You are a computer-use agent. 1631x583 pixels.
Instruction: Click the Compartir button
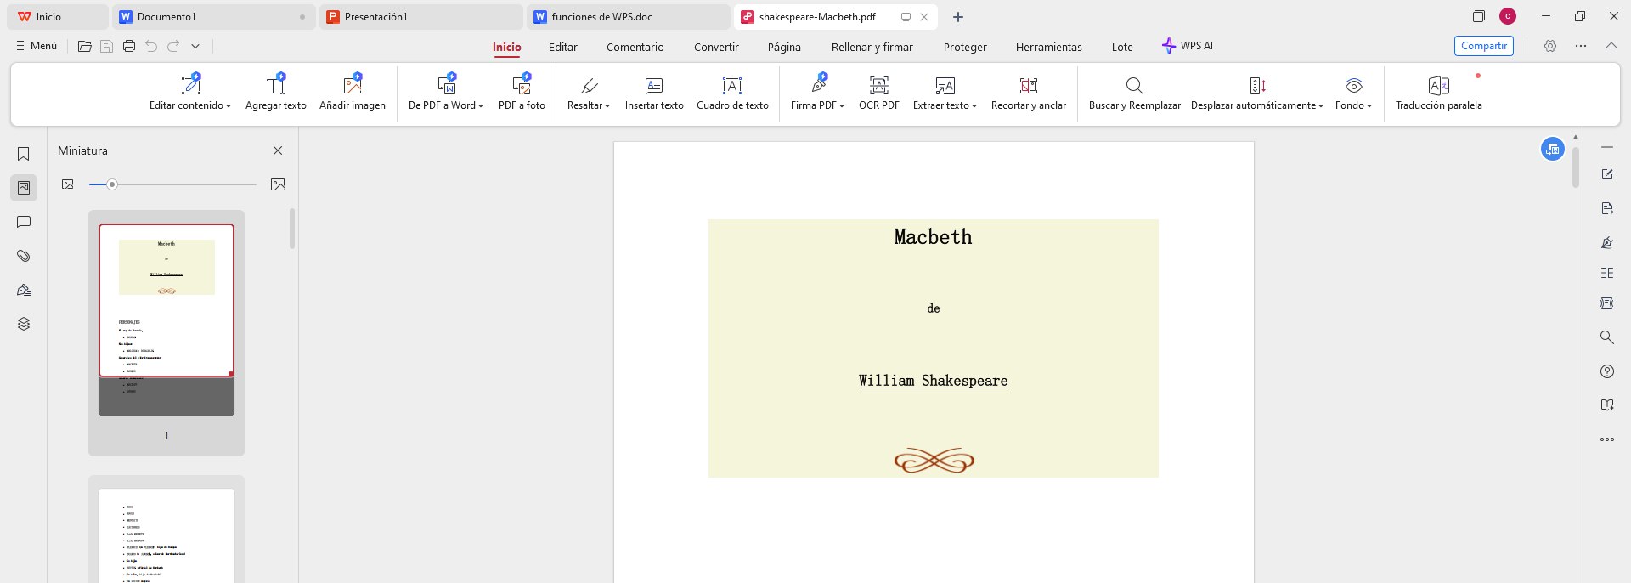pos(1483,46)
